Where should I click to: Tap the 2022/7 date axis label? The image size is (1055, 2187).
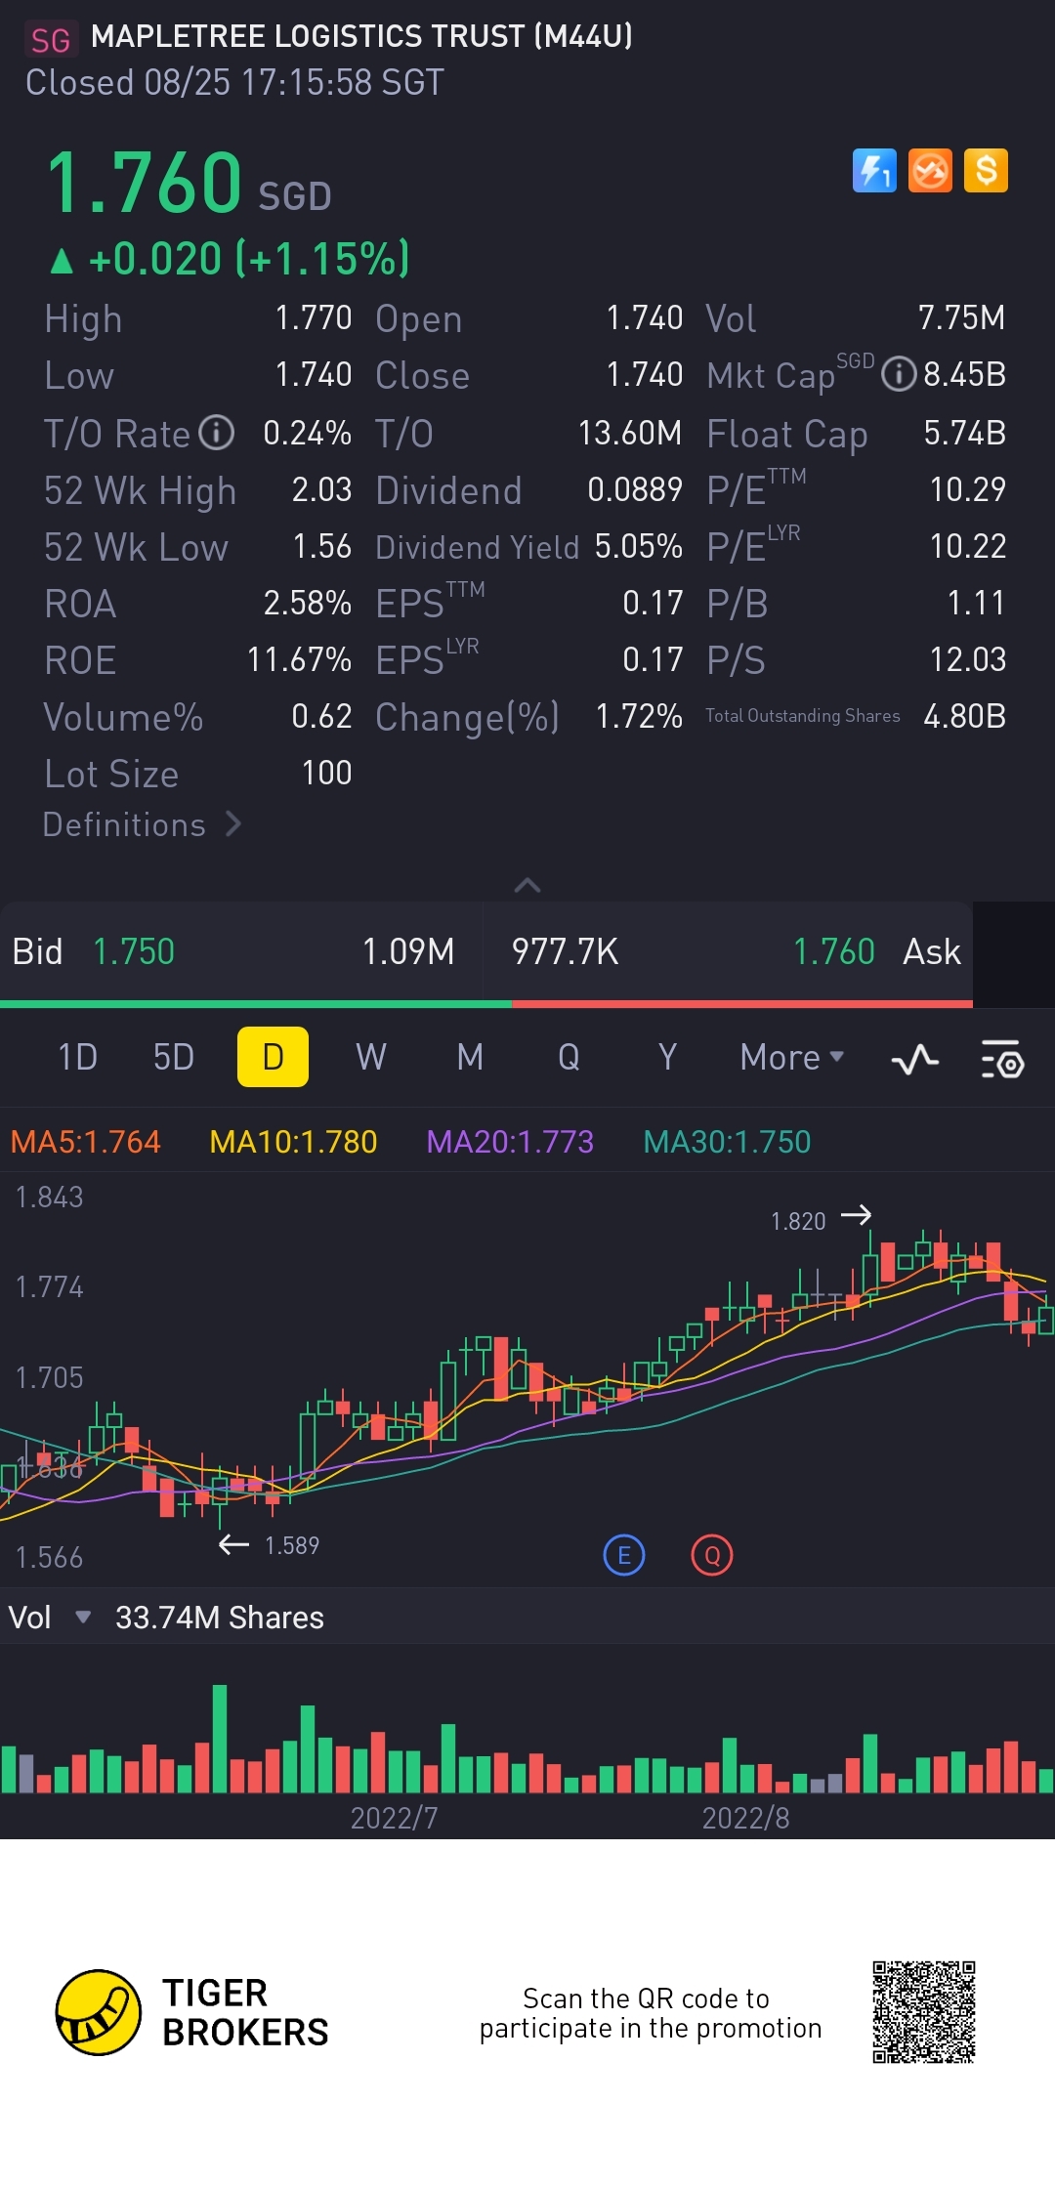tap(394, 1818)
